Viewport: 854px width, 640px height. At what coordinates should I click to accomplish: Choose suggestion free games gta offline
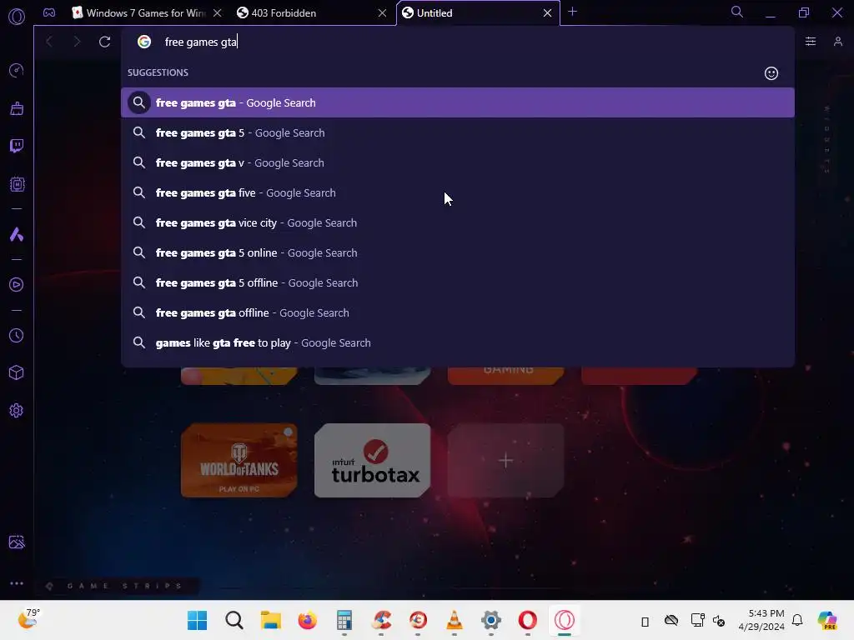click(x=458, y=312)
